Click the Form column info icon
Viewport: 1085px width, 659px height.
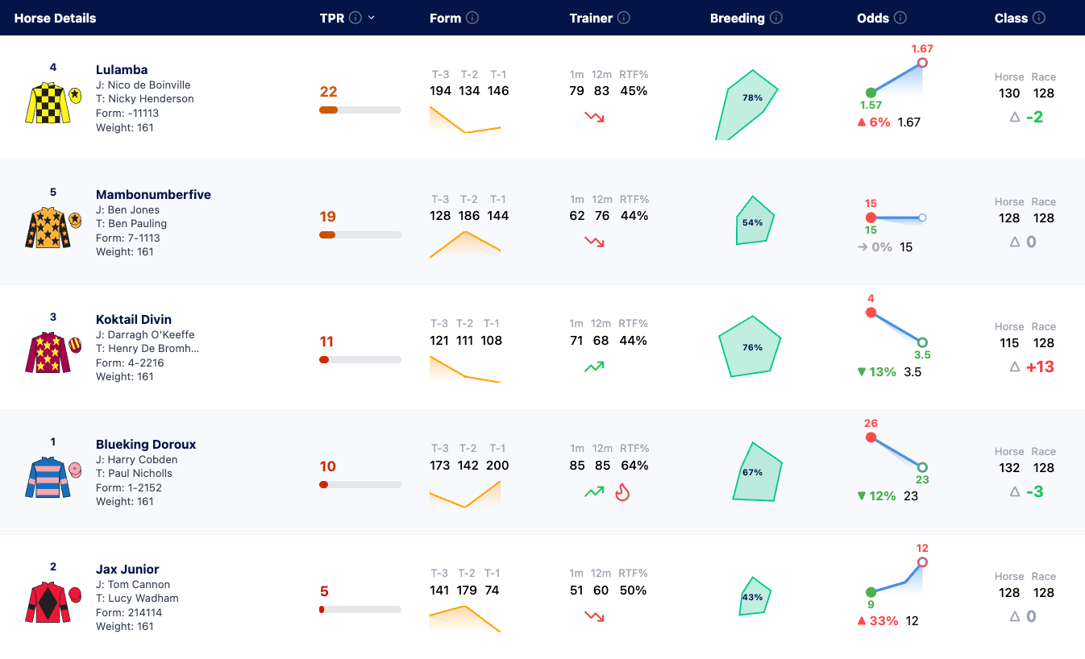[x=472, y=18]
